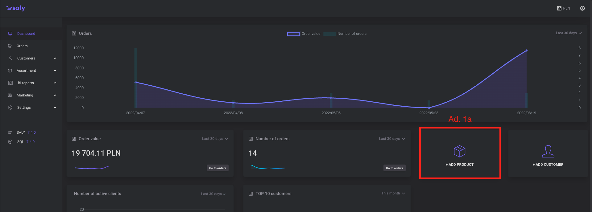Expand the Assortment sidebar submenu
This screenshot has height=212, width=592.
[55, 71]
